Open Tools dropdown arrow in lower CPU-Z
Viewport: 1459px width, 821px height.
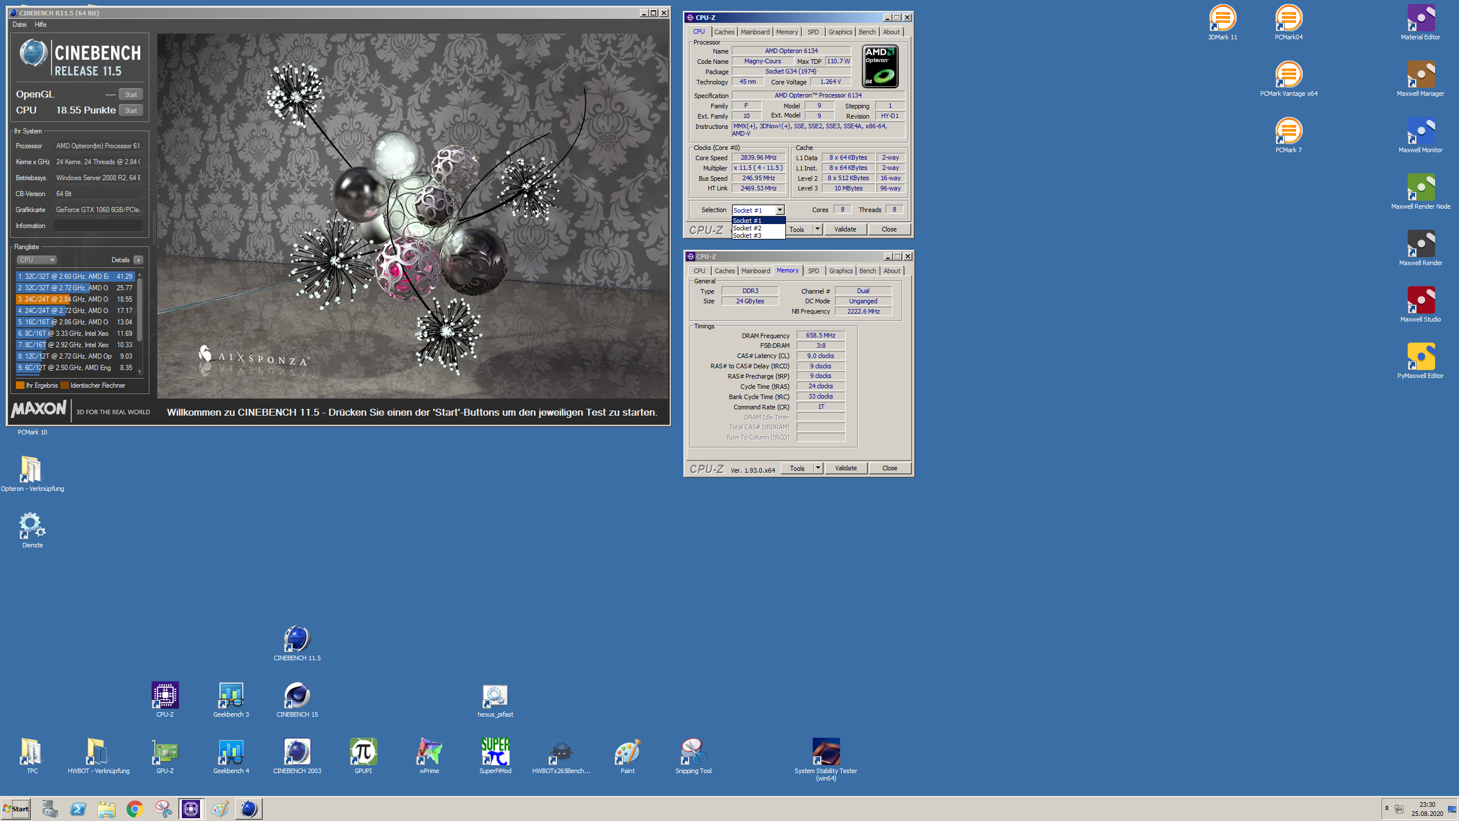818,468
